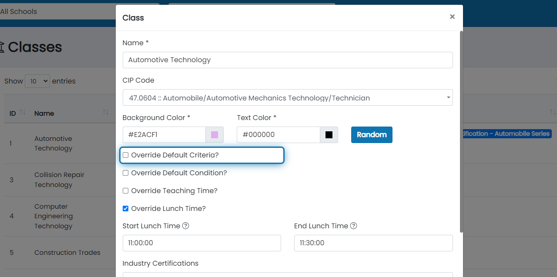The image size is (557, 277).
Task: Open the pink background color swatch
Action: click(215, 135)
